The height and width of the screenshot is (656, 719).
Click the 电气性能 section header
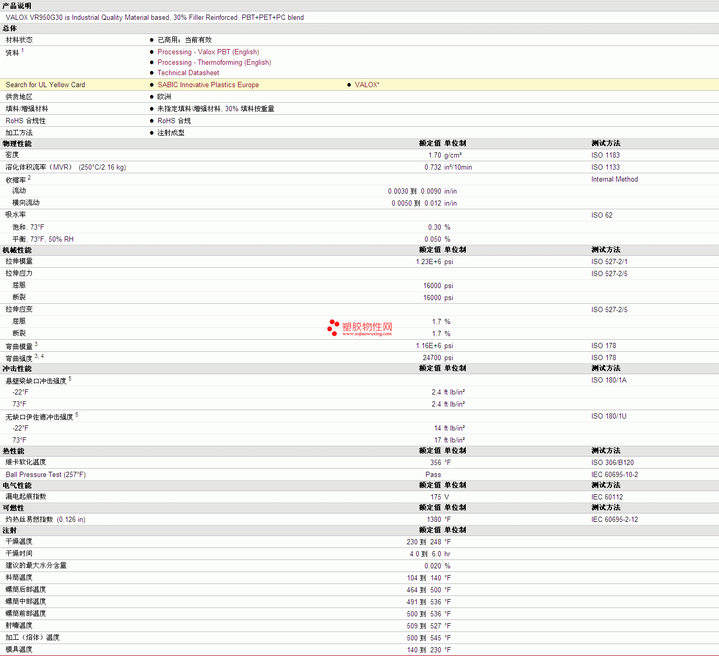pos(17,485)
